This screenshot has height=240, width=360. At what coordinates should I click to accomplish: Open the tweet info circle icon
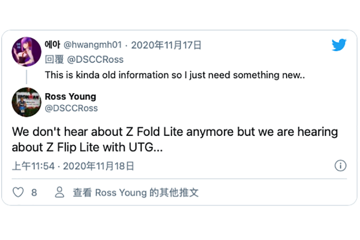tap(341, 166)
